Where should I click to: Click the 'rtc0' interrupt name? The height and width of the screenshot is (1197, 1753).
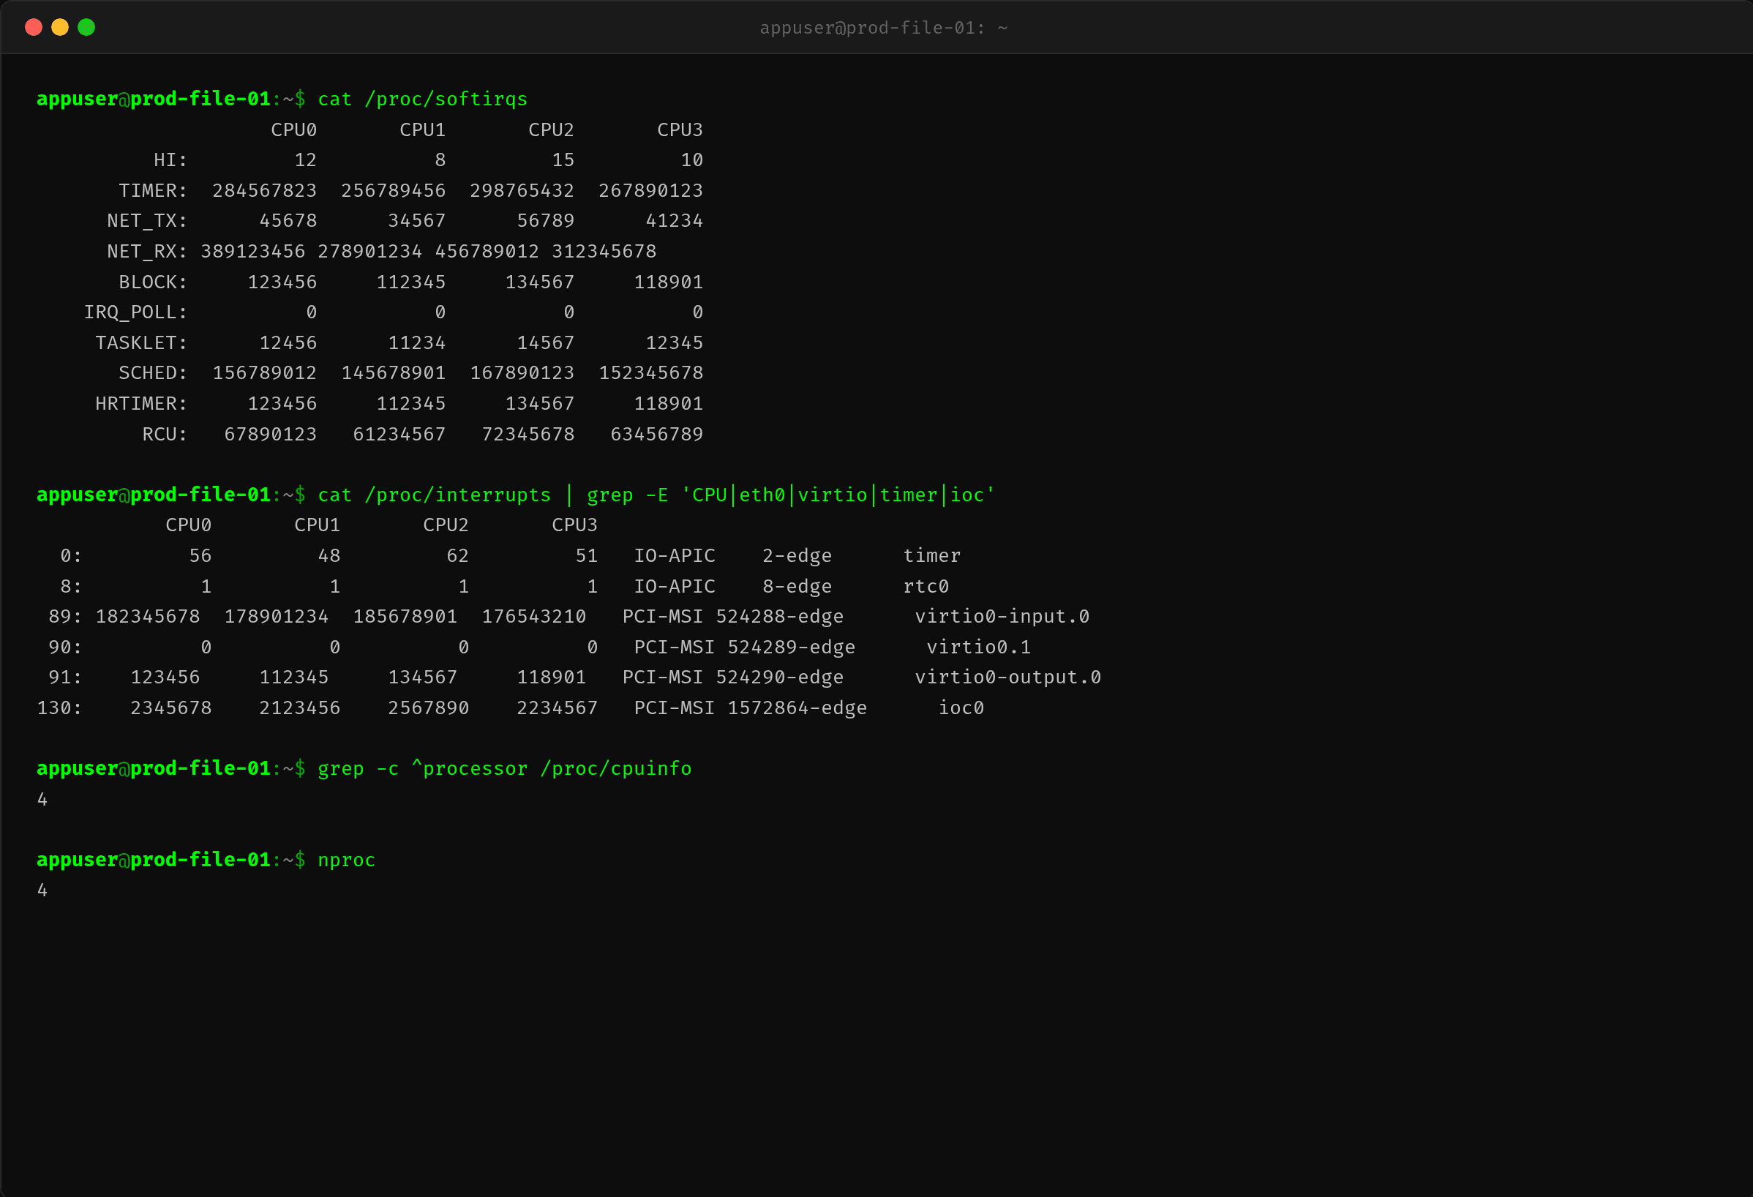[926, 586]
